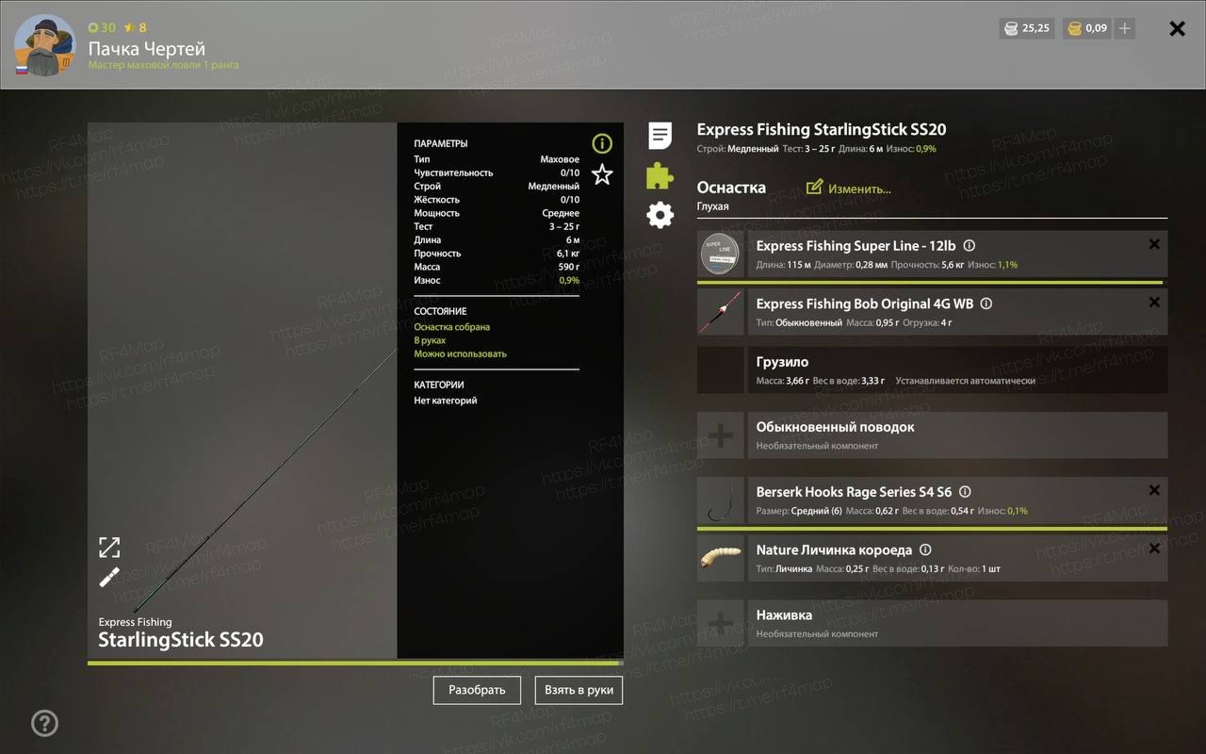Viewport: 1206px width, 754px height.
Task: Open the description notes tab icon
Action: [x=660, y=136]
